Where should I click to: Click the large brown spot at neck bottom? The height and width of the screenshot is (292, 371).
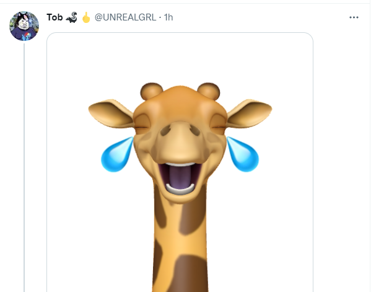(x=190, y=273)
